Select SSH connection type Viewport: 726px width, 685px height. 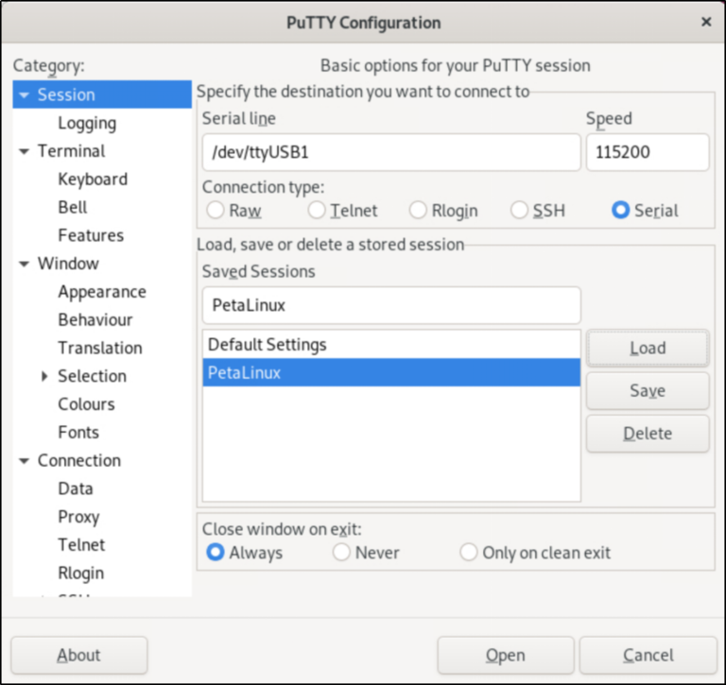coord(519,211)
